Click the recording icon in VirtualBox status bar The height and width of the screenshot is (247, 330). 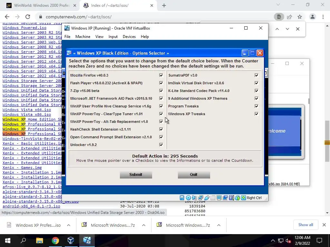[x=225, y=198]
